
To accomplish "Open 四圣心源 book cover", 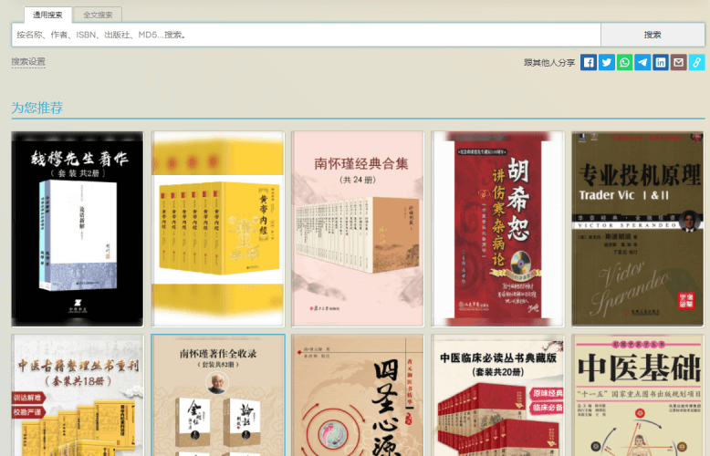I will (x=358, y=396).
